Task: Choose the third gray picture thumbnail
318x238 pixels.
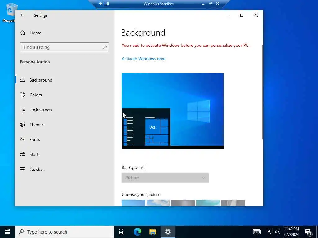Action: click(183, 203)
